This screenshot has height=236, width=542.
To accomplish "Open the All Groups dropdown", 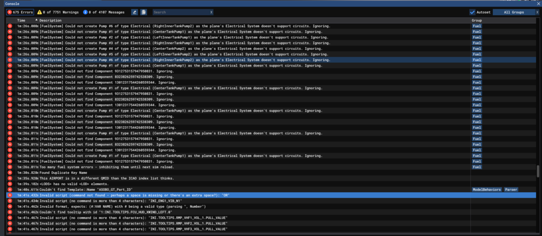I will click(513, 12).
